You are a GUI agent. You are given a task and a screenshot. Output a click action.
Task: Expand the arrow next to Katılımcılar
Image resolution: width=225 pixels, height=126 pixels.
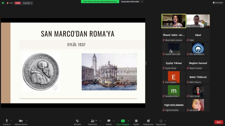(x=100, y=121)
